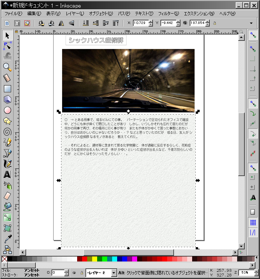This screenshot has height=279, width=260.
Task: Toggle snap to path intersections
Action: tap(253, 123)
